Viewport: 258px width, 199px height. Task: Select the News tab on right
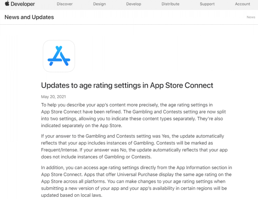point(251,17)
